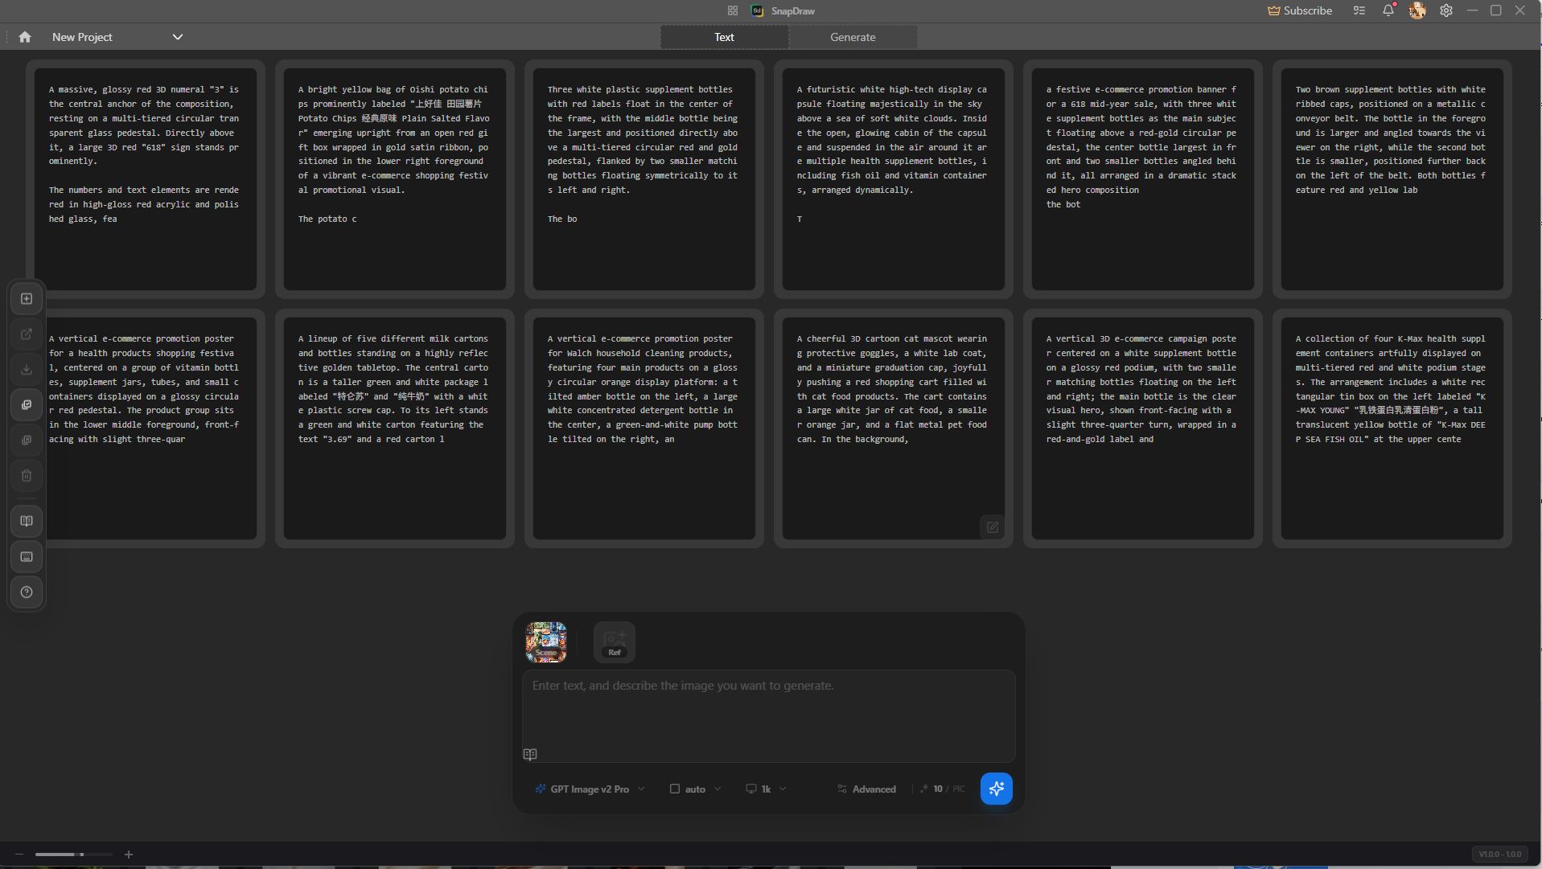The image size is (1542, 869).
Task: Open the sidebar prompt library book icon
Action: (27, 522)
